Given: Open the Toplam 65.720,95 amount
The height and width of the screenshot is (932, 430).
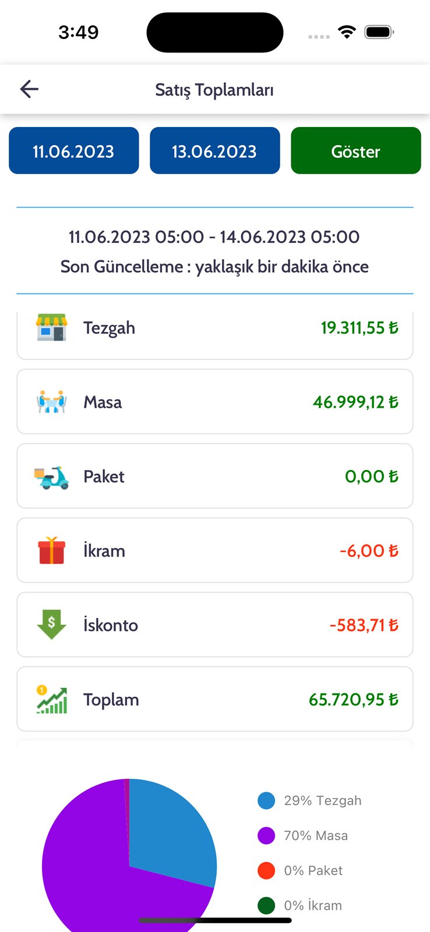Looking at the screenshot, I should coord(353,700).
